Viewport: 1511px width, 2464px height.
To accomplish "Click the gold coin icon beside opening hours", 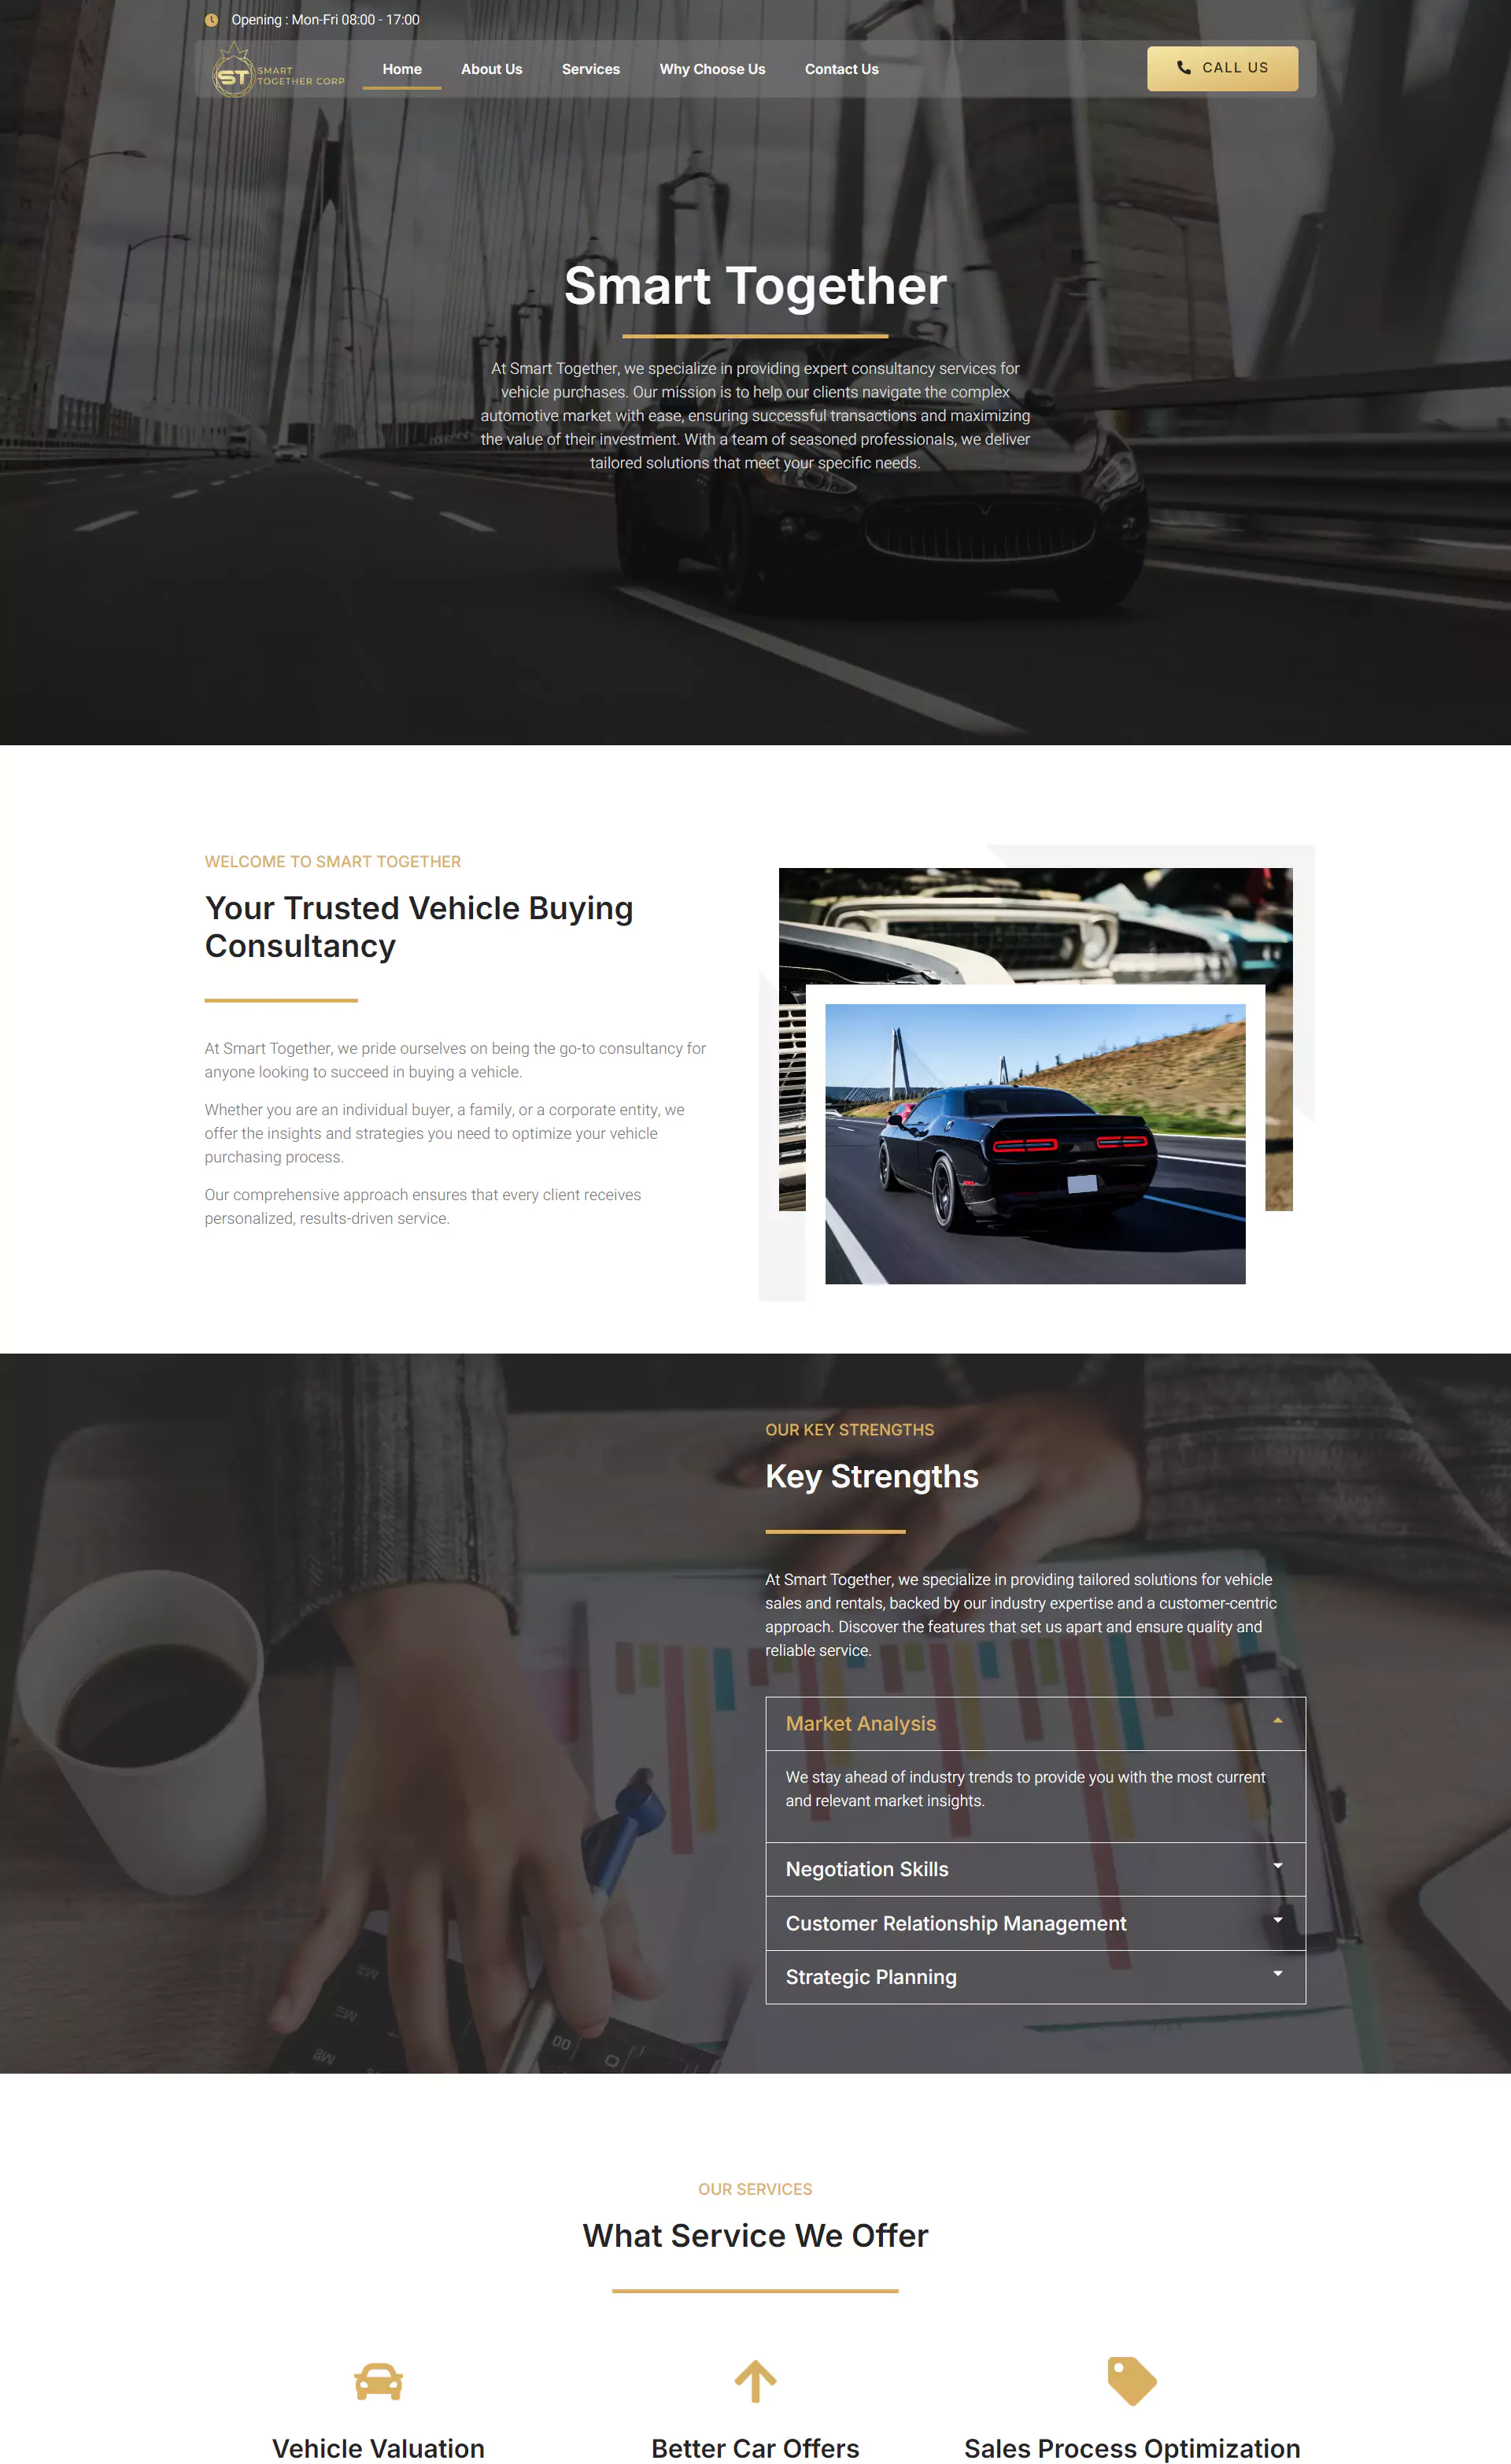I will tap(212, 20).
